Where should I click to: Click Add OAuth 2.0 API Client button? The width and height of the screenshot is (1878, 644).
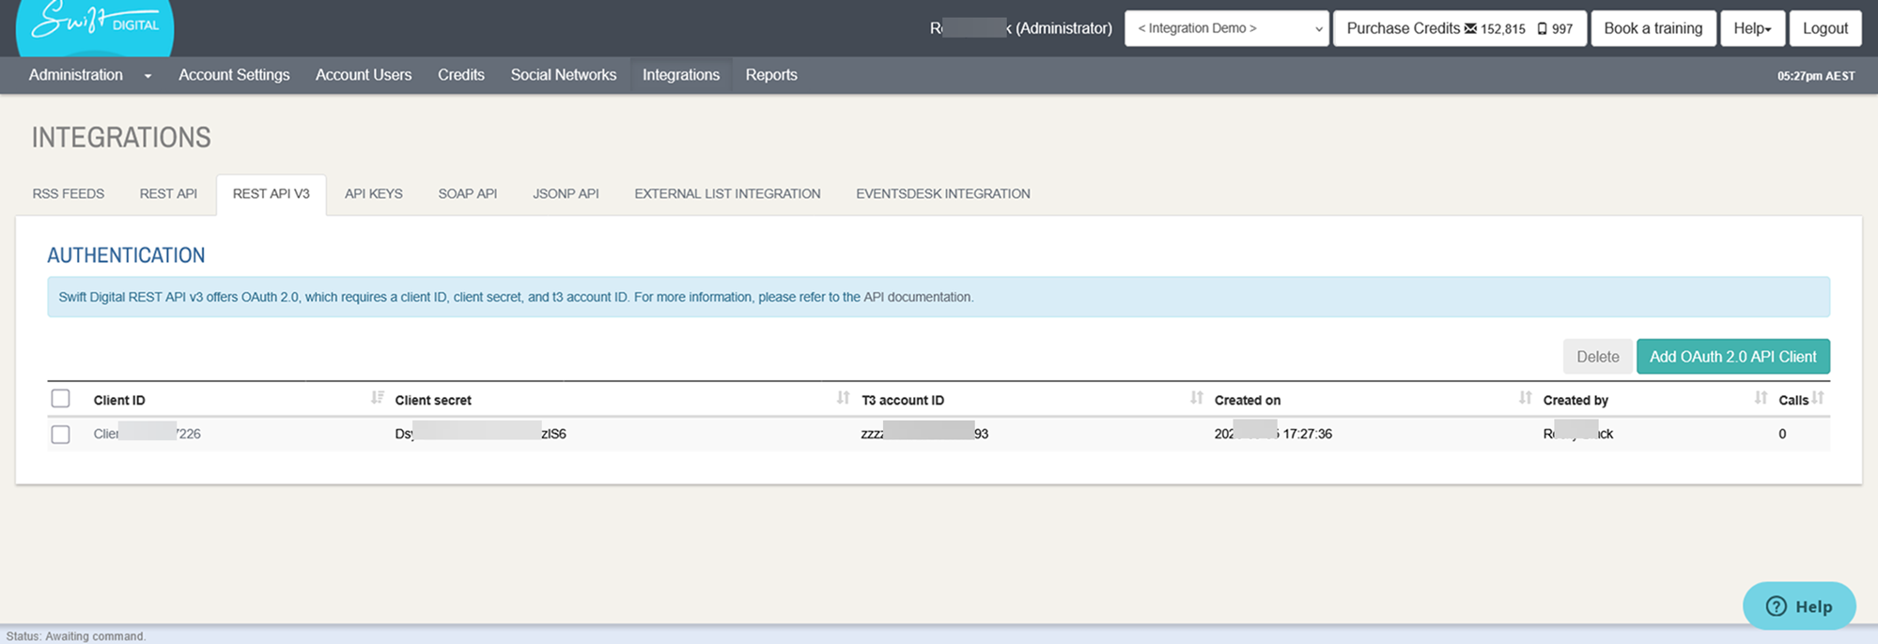(1732, 357)
